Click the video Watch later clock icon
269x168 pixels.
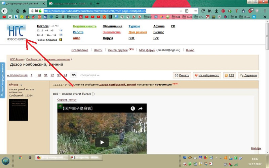point(133,109)
